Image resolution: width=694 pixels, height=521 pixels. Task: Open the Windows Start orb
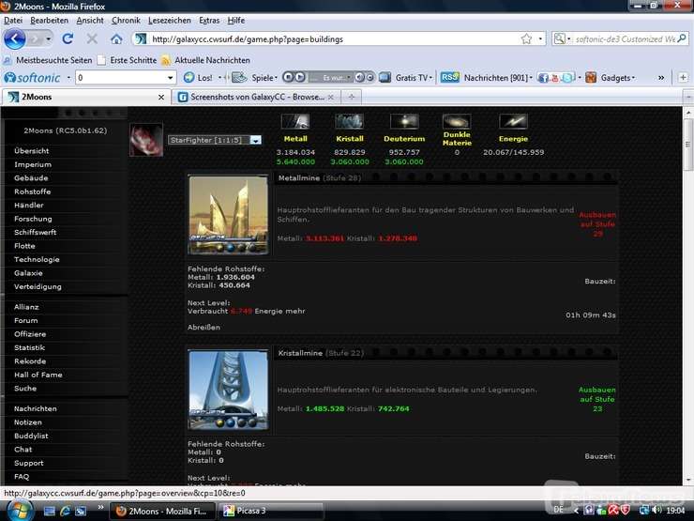(19, 511)
